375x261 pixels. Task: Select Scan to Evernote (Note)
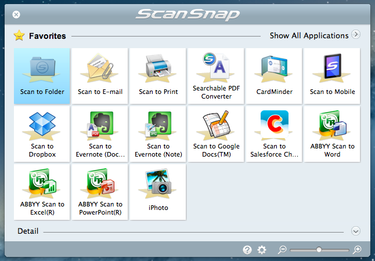tap(158, 133)
